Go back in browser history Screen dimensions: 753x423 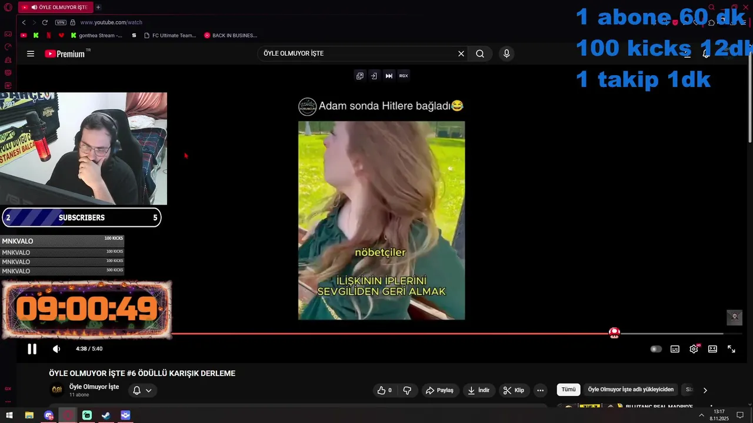pos(24,22)
